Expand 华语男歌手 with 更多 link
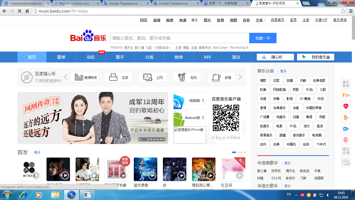The width and height of the screenshot is (355, 200). click(287, 163)
